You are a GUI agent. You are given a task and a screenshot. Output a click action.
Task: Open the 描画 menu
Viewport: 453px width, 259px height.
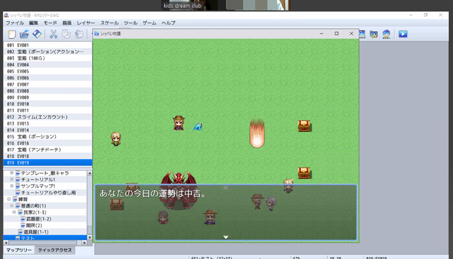[67, 23]
